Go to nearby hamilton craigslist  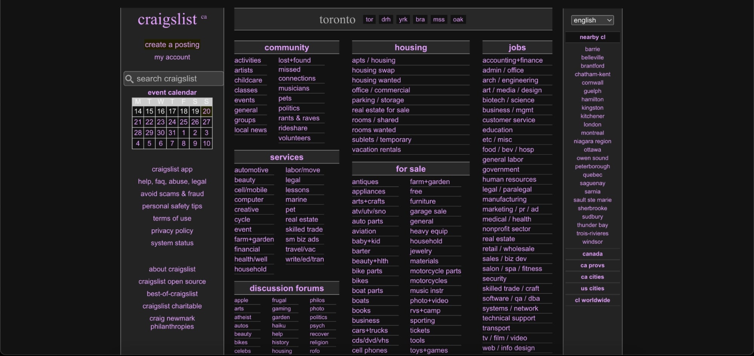pos(592,100)
